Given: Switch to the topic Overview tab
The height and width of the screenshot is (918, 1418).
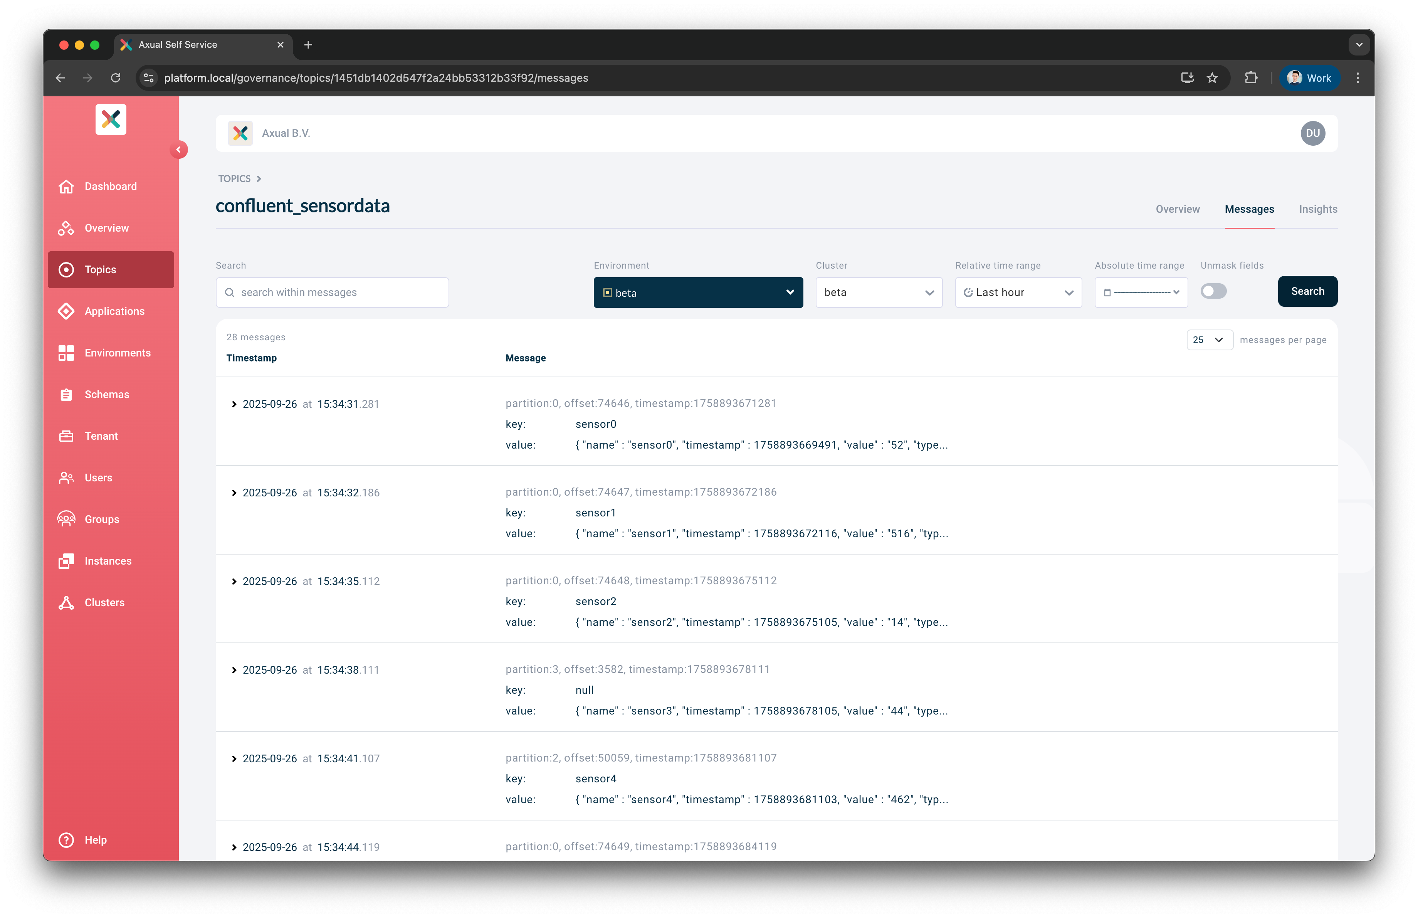Looking at the screenshot, I should point(1177,209).
